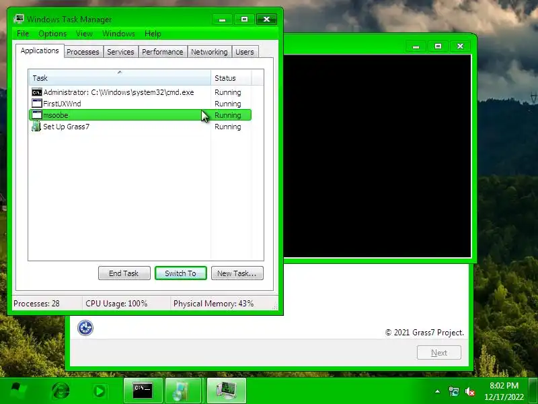Screen dimensions: 538x404
Task: Click the Running status of Set Up Grass7
Action: click(228, 127)
